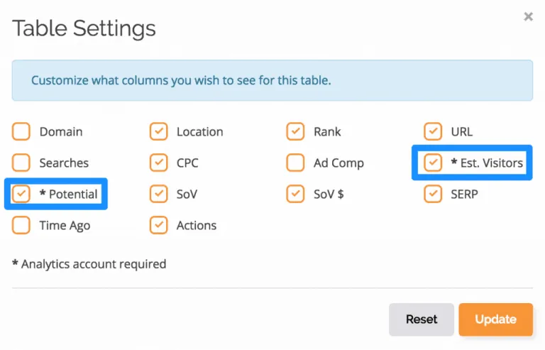Image resolution: width=545 pixels, height=350 pixels.
Task: Click the Ad Comp label text
Action: tap(338, 163)
